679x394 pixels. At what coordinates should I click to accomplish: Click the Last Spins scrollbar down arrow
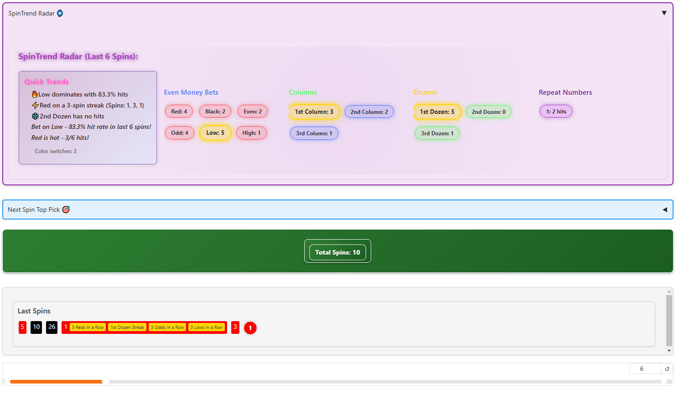point(669,351)
